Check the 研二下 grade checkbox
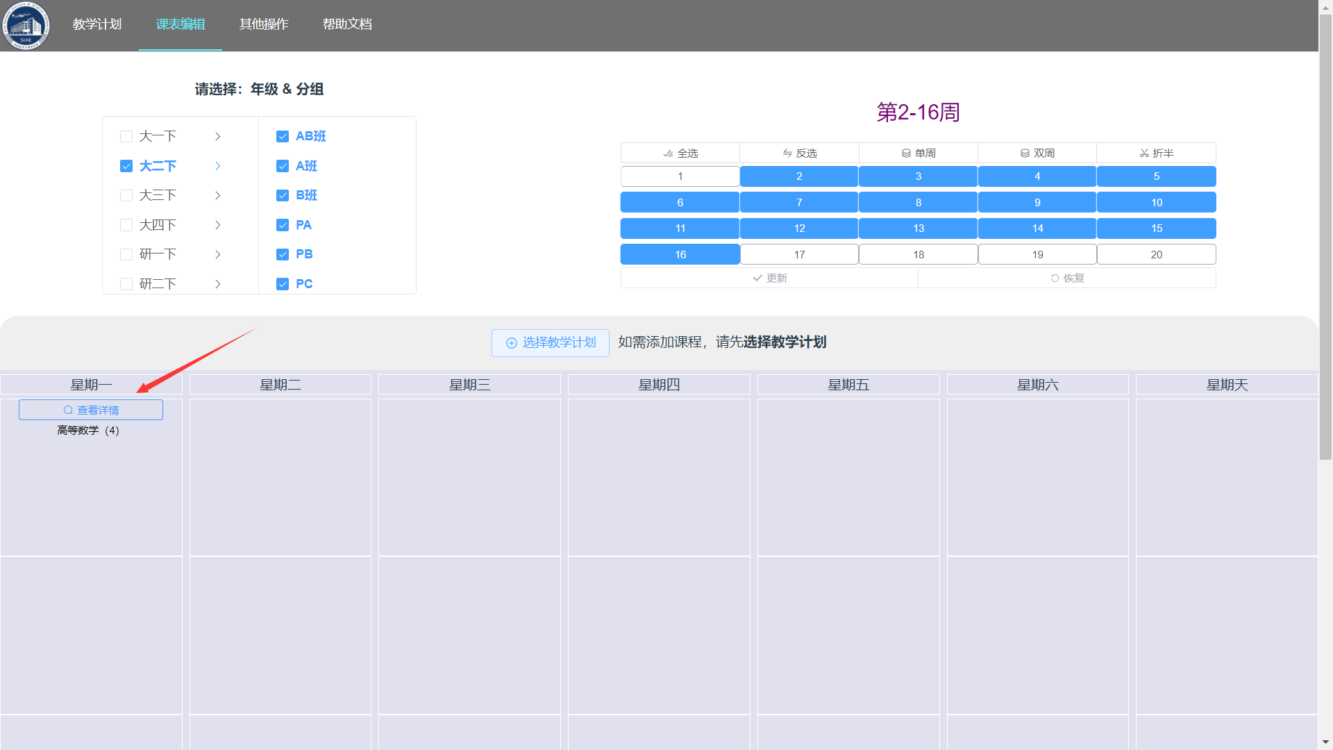The width and height of the screenshot is (1333, 750). (126, 284)
